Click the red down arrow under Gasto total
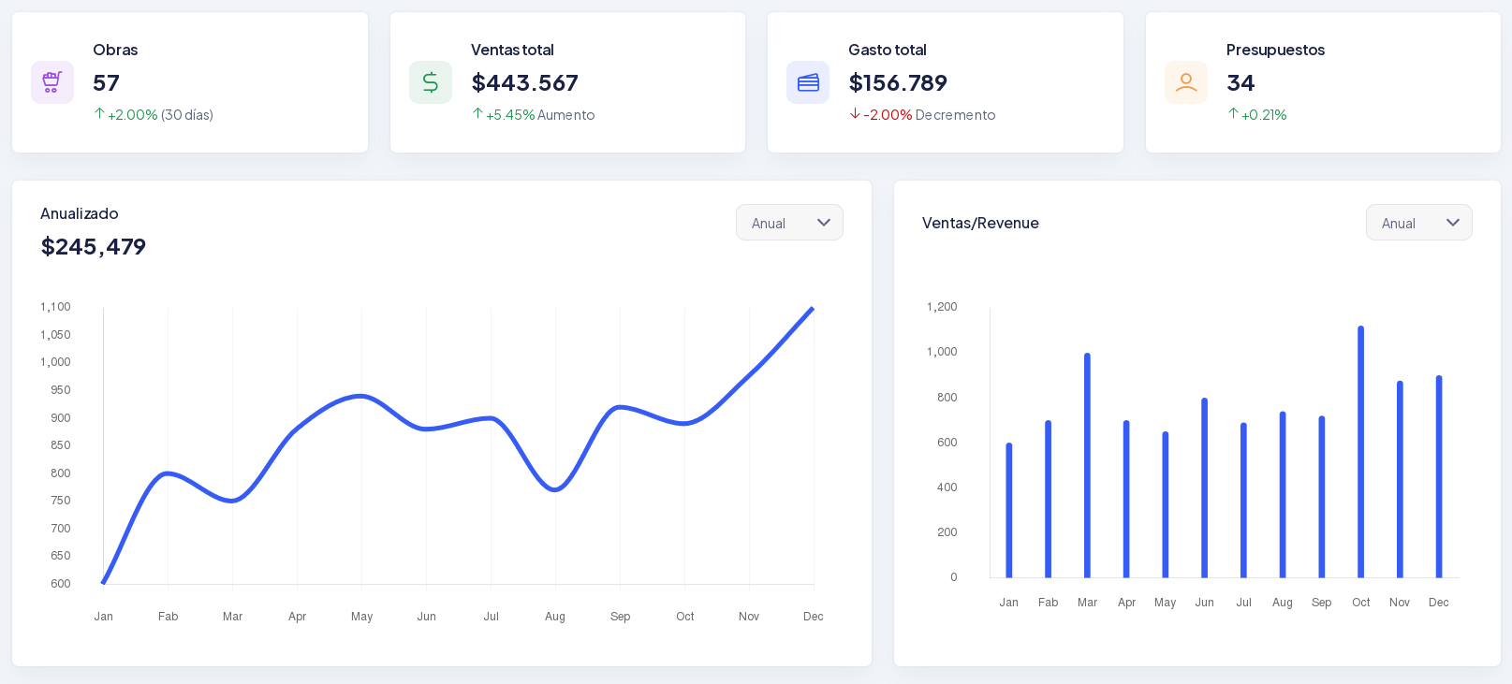The width and height of the screenshot is (1512, 684). (855, 114)
